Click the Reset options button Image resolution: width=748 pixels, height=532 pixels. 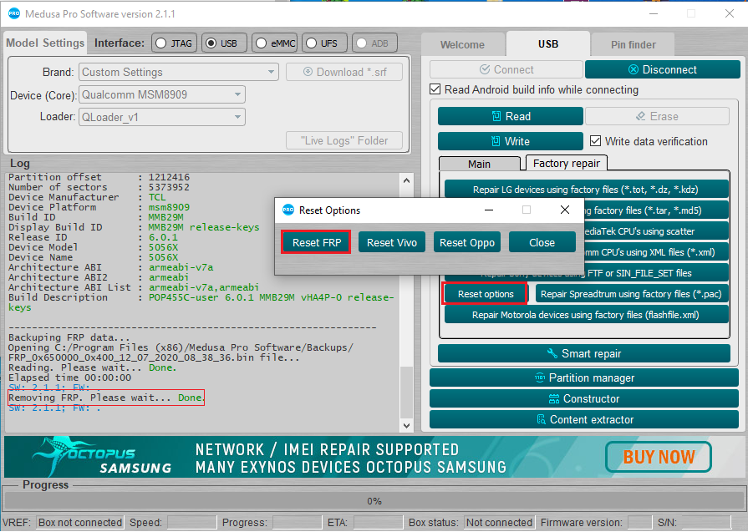485,294
